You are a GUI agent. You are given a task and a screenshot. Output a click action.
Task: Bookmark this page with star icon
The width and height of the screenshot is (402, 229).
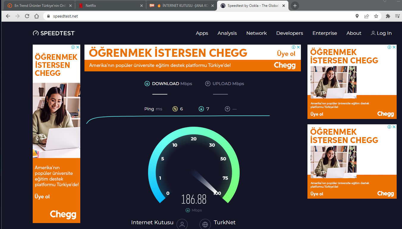[x=376, y=16]
